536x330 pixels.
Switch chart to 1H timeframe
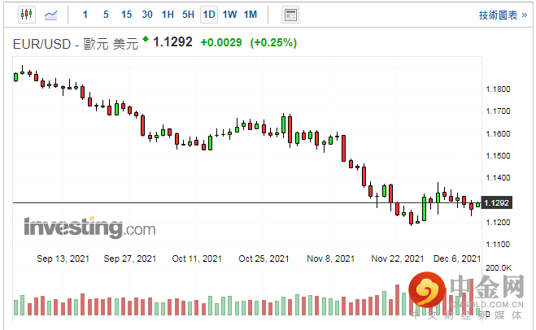(x=168, y=15)
